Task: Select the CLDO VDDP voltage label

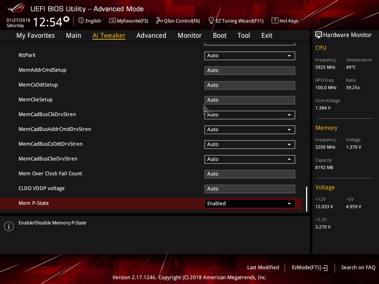Action: click(x=41, y=188)
